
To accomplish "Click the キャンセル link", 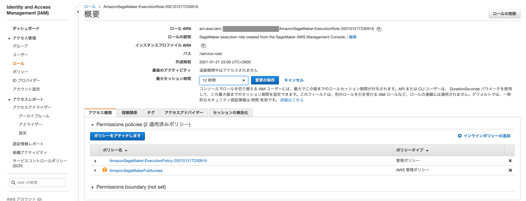I will tap(294, 80).
